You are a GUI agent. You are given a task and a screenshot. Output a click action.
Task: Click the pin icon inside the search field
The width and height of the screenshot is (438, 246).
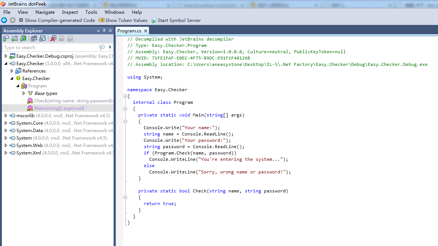(110, 48)
